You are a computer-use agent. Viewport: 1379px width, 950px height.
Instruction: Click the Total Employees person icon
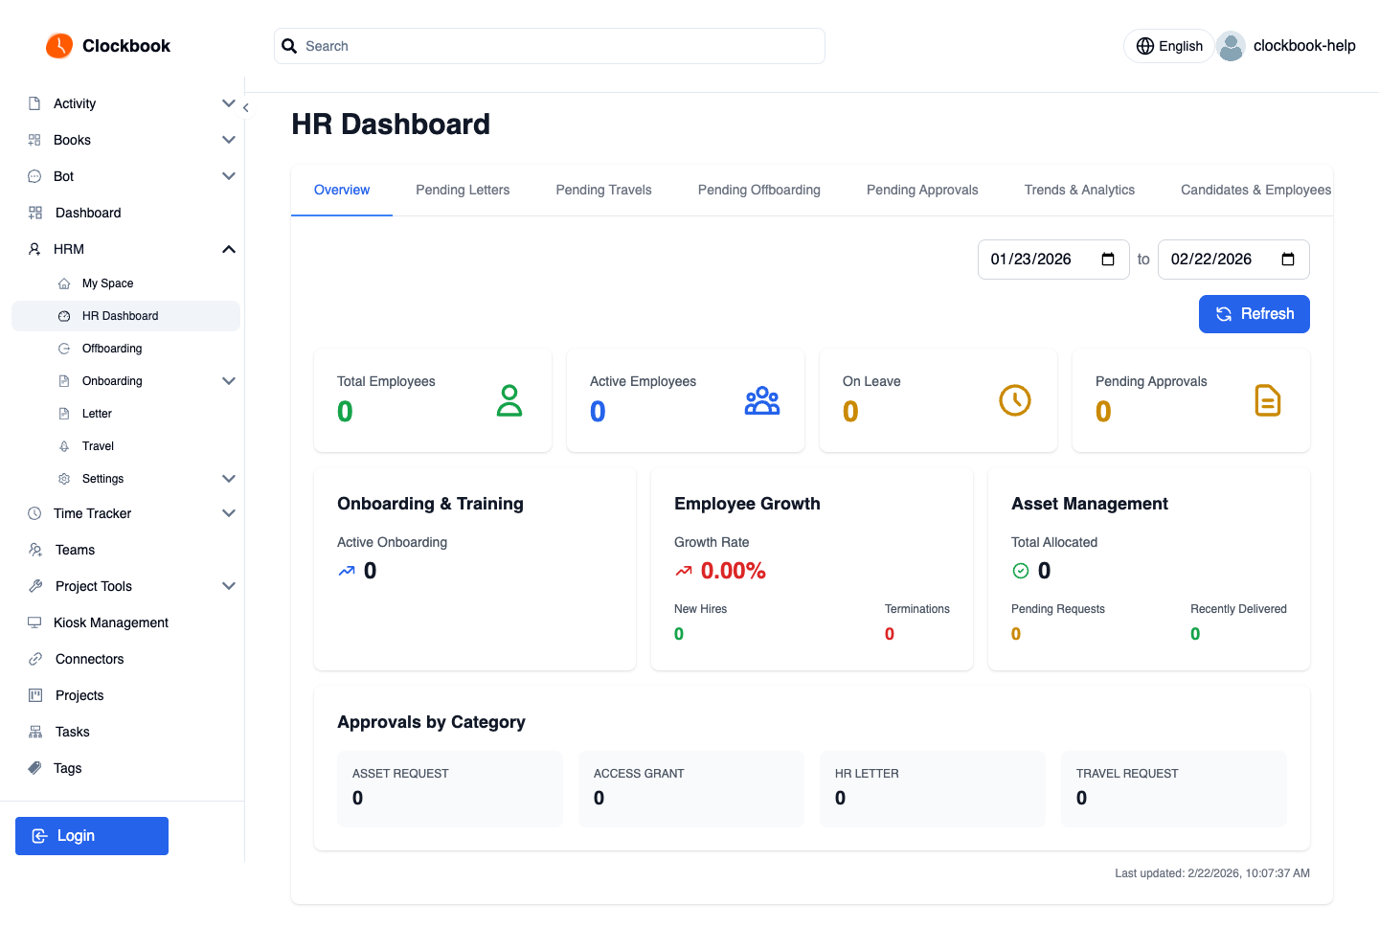click(x=509, y=400)
